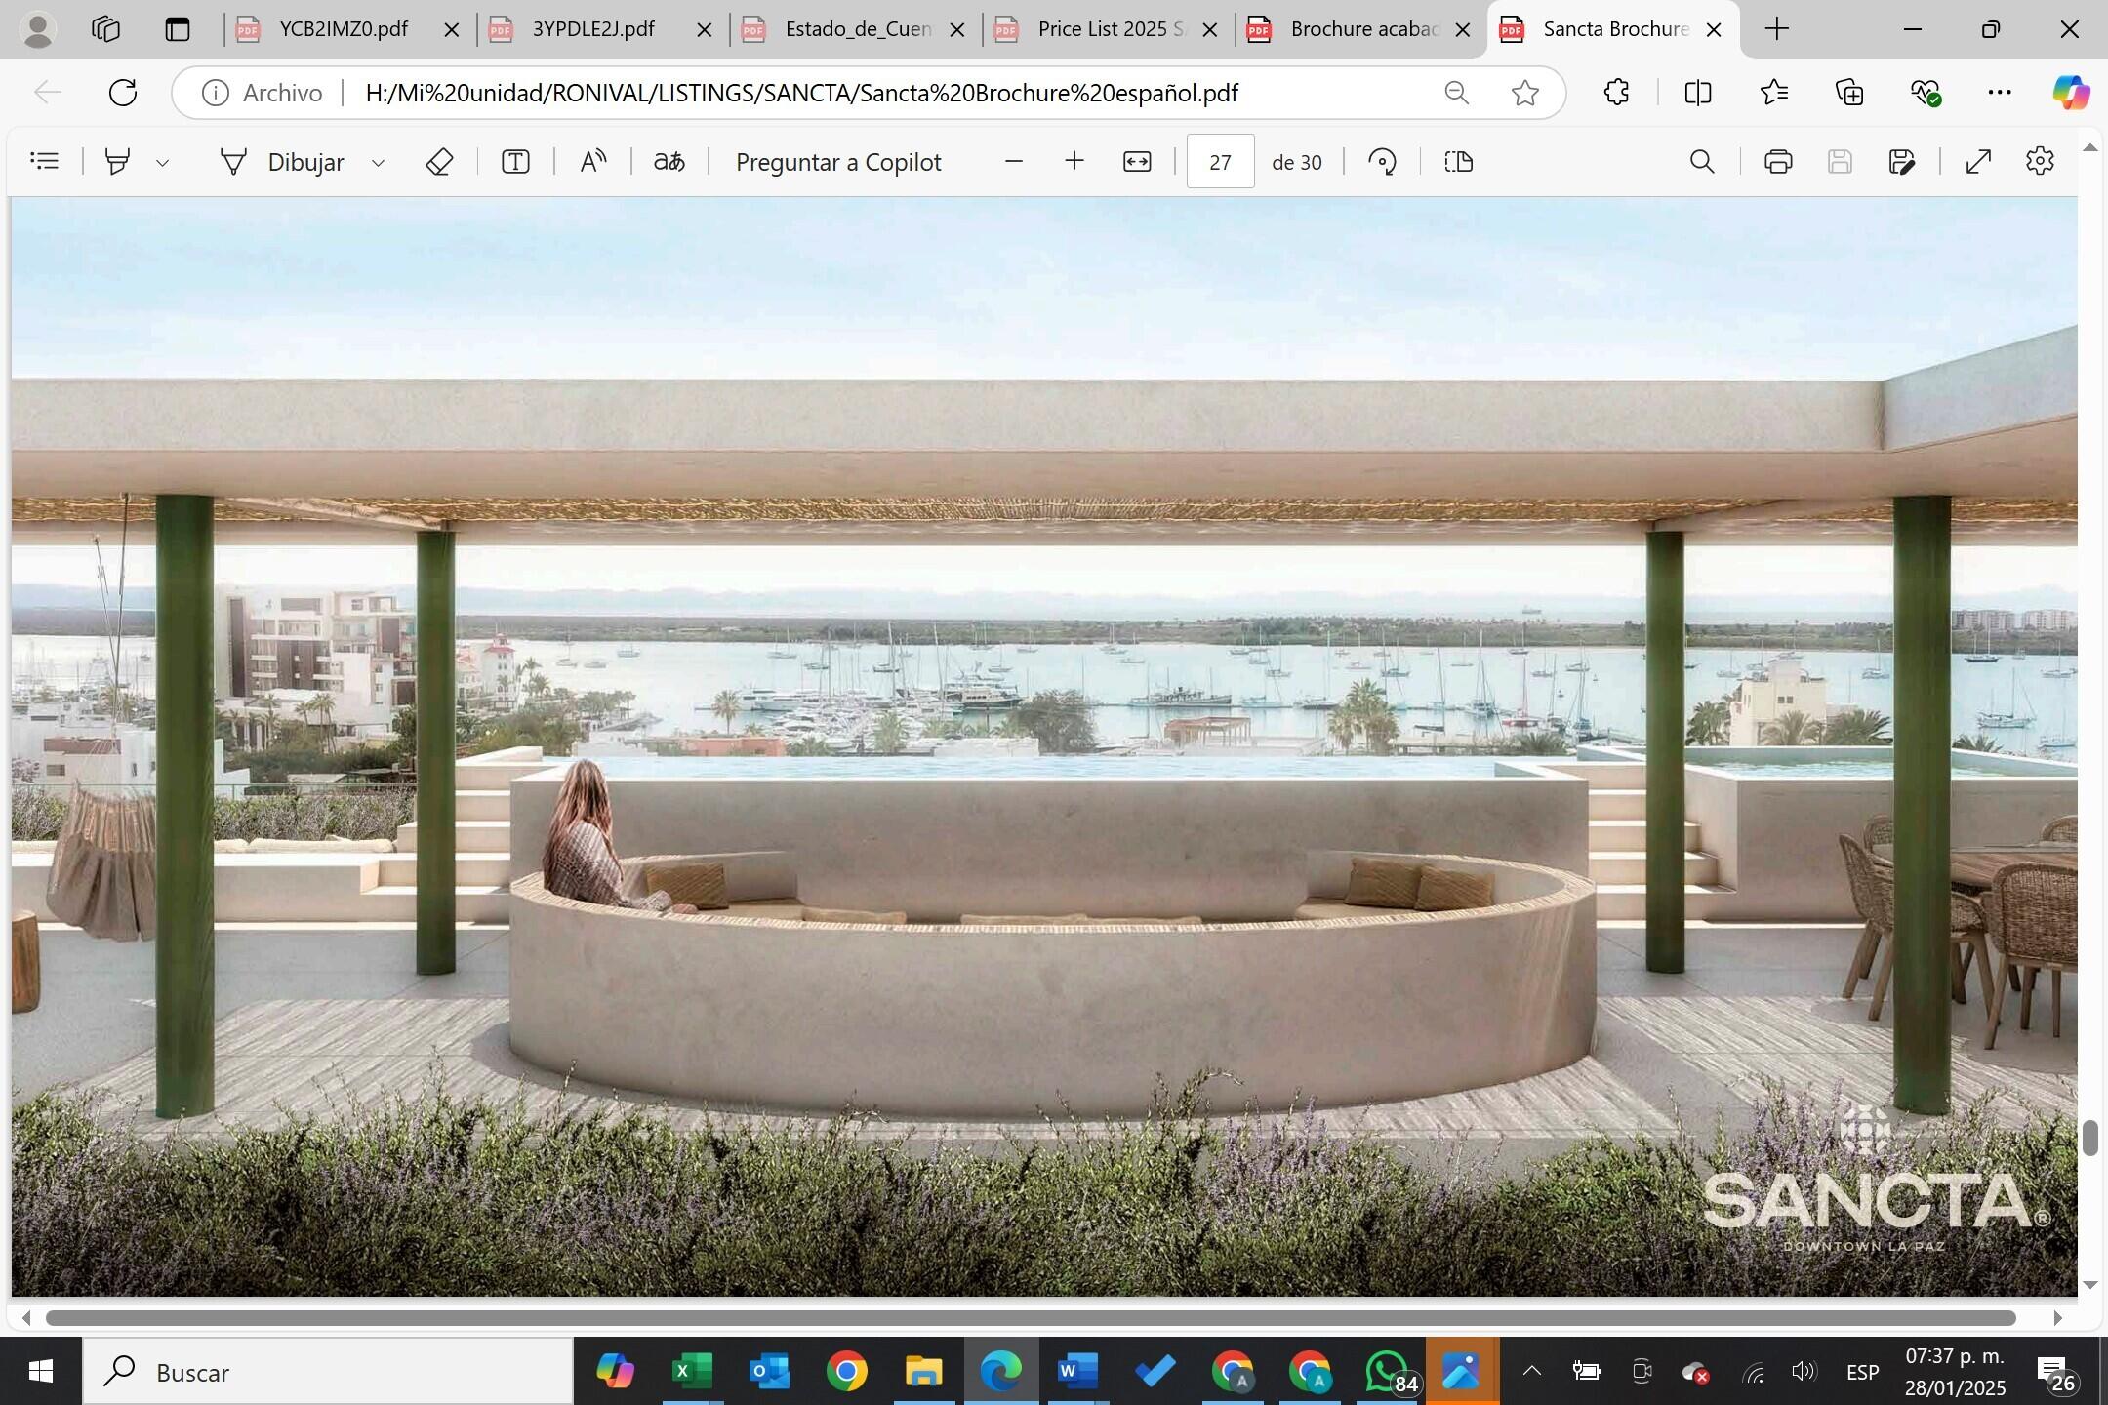Activate the read aloud icon
Viewport: 2108px width, 1405px height.
[x=592, y=161]
